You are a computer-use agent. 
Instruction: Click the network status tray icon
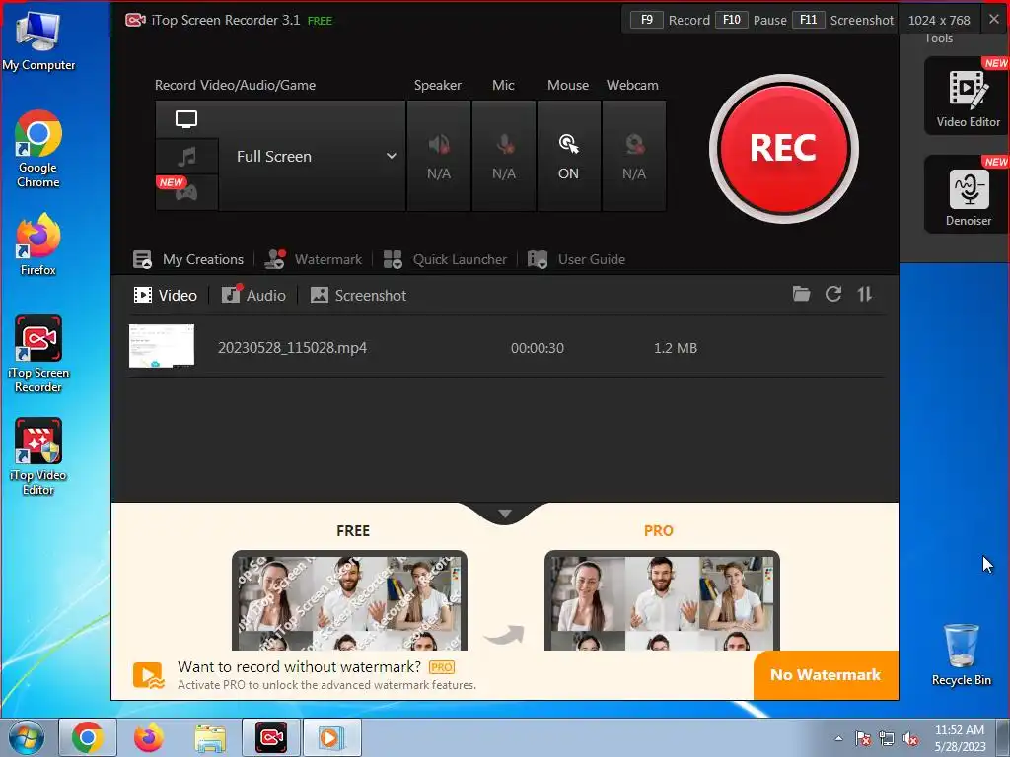coord(887,739)
